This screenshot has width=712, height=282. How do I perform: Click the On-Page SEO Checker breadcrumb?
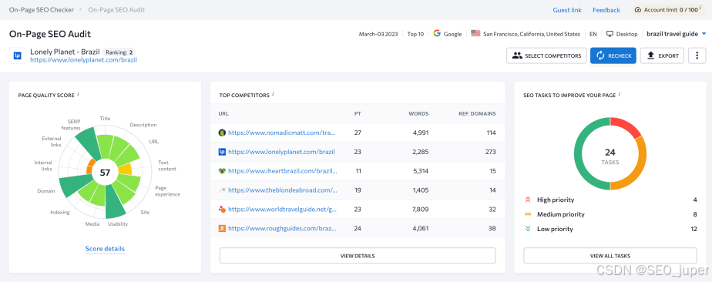(x=42, y=9)
